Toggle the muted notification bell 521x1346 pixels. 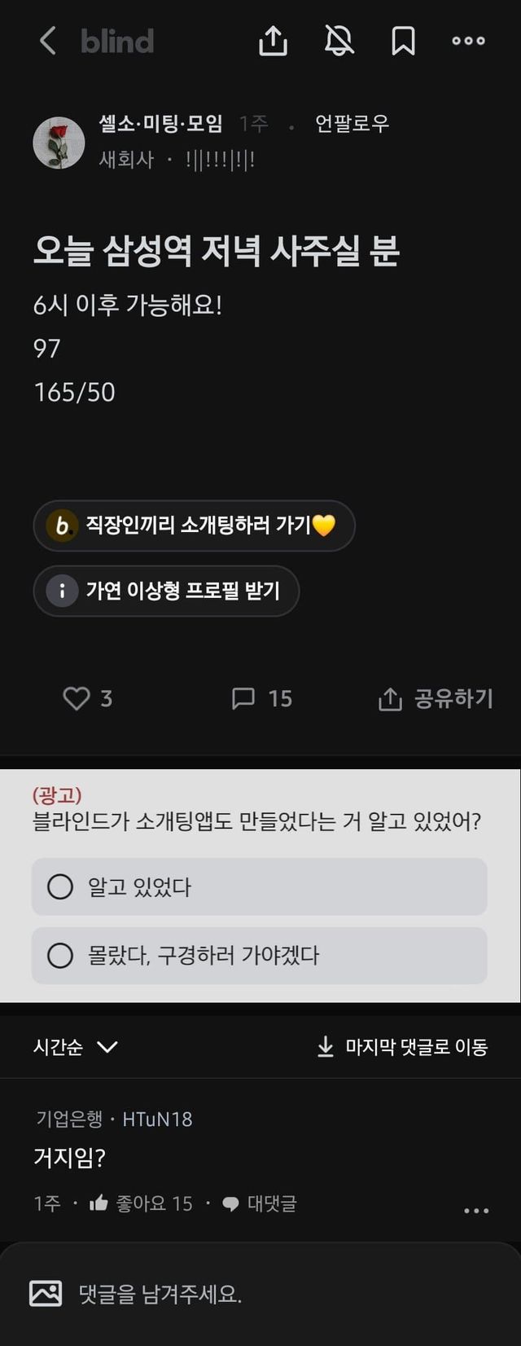tap(339, 41)
